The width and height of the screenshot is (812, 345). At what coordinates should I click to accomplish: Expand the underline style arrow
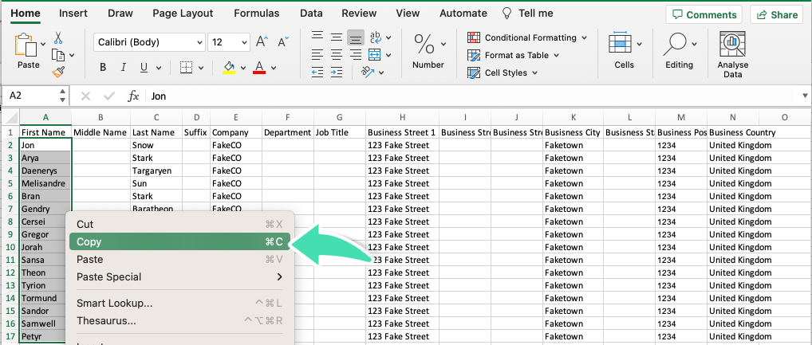click(159, 68)
